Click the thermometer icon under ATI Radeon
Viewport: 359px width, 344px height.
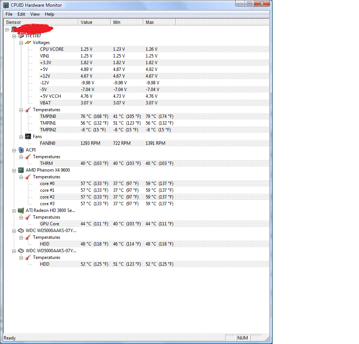click(x=28, y=217)
